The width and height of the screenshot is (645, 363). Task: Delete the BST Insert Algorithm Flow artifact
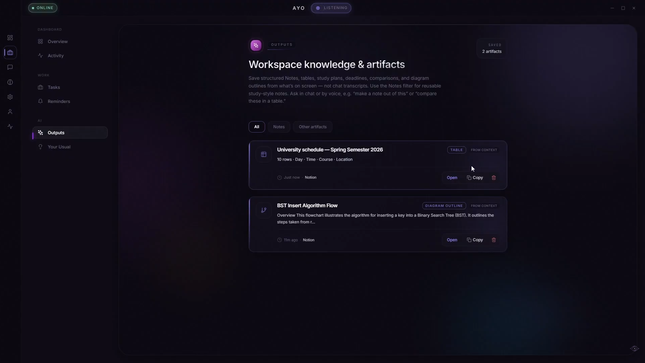(494, 240)
